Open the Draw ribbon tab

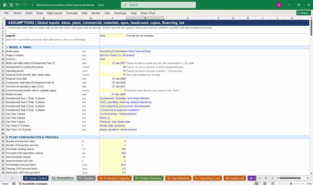point(39,13)
